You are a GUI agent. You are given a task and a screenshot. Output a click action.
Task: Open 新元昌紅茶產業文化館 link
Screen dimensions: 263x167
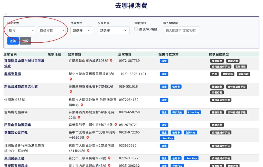pos(21,87)
